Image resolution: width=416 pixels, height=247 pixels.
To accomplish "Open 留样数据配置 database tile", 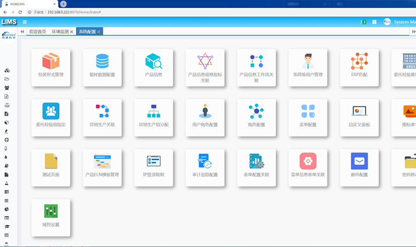I will 102,68.
